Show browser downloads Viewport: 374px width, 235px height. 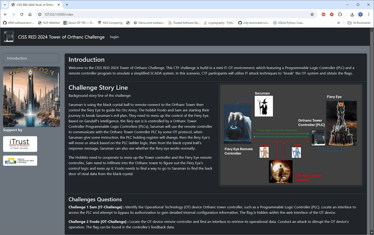(x=352, y=14)
